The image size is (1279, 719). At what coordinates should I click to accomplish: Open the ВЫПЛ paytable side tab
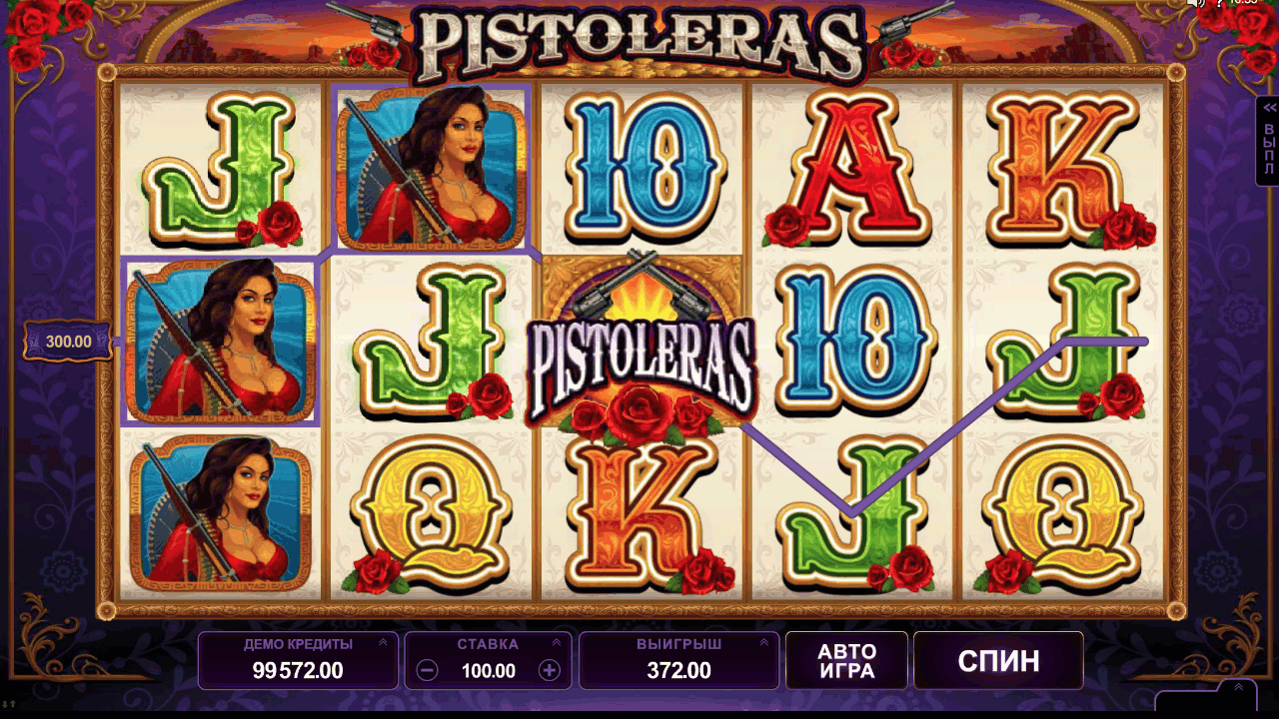[x=1268, y=141]
